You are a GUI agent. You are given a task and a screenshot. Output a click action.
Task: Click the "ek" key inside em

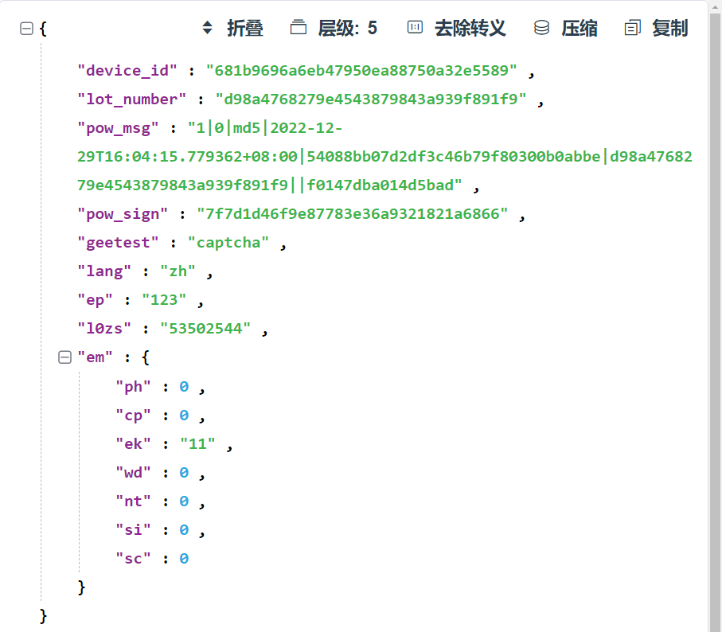[133, 443]
